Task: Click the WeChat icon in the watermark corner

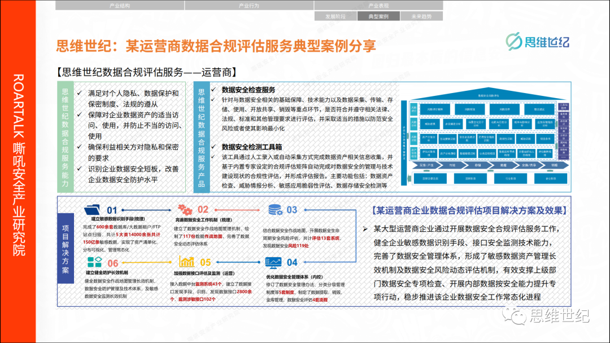Action: coord(513,315)
